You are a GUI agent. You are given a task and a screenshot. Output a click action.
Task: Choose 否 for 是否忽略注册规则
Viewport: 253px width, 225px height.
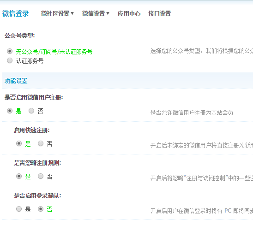coord(41,176)
